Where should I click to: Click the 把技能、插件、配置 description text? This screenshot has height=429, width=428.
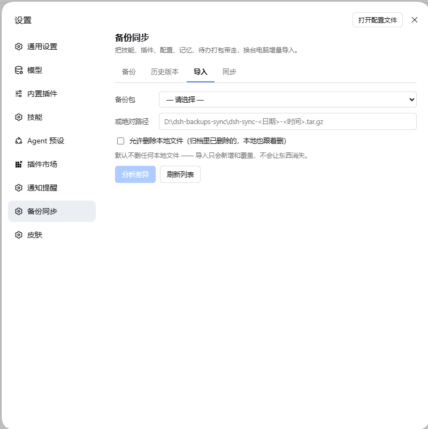click(x=207, y=50)
